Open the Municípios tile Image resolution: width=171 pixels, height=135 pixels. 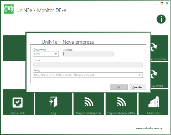153,104
